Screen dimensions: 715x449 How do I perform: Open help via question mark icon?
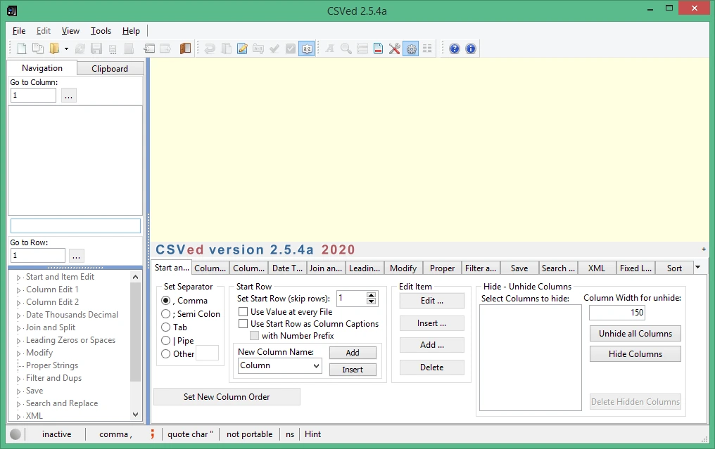[455, 48]
